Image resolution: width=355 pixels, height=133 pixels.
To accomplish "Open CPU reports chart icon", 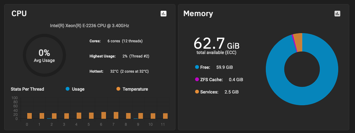I will [x=163, y=14].
